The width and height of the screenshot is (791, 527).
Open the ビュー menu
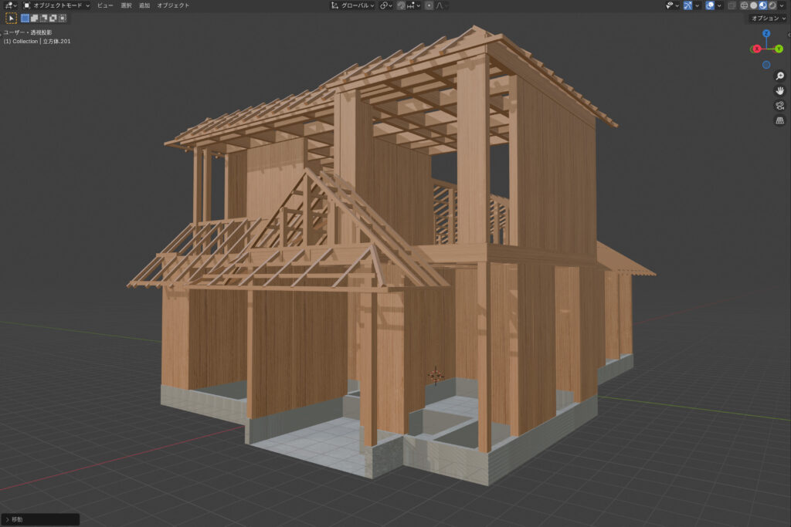[x=105, y=5]
